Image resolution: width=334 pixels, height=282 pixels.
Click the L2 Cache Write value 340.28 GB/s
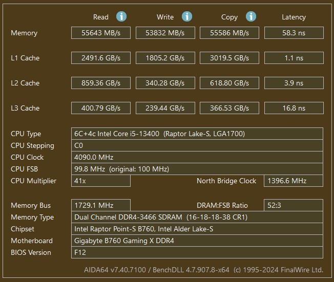(165, 83)
